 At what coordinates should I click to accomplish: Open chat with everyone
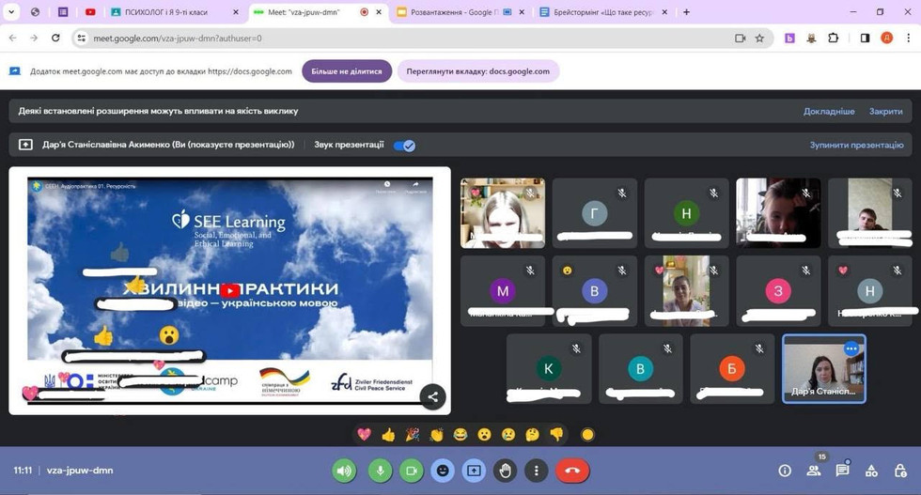(x=842, y=471)
